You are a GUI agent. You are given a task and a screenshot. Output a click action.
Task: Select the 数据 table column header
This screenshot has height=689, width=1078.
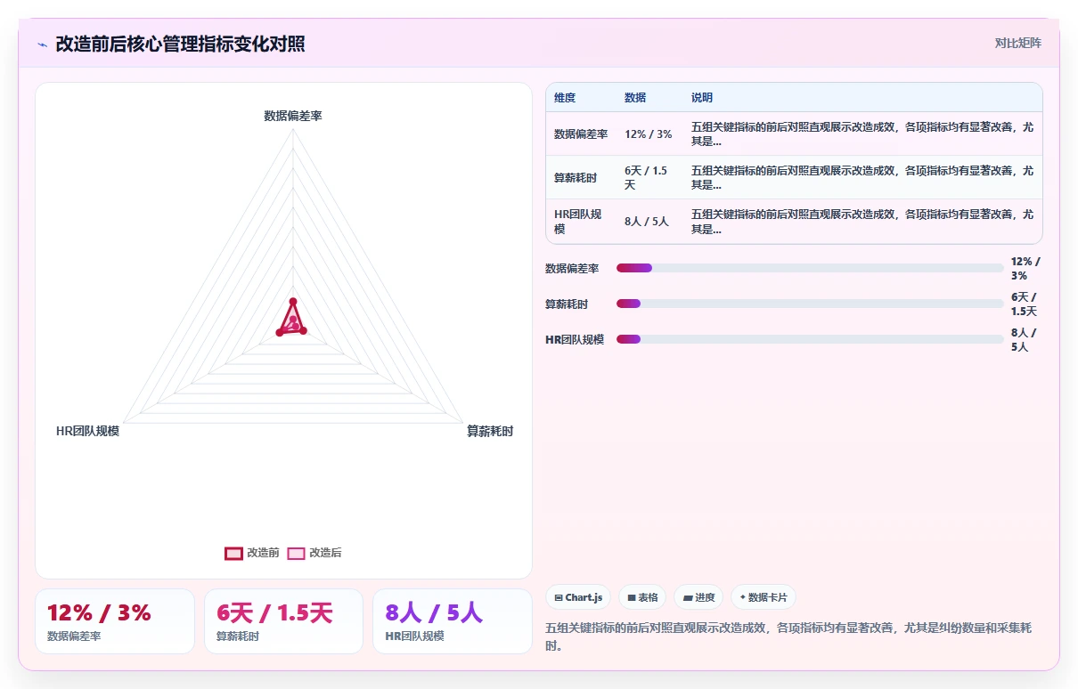[x=635, y=98]
